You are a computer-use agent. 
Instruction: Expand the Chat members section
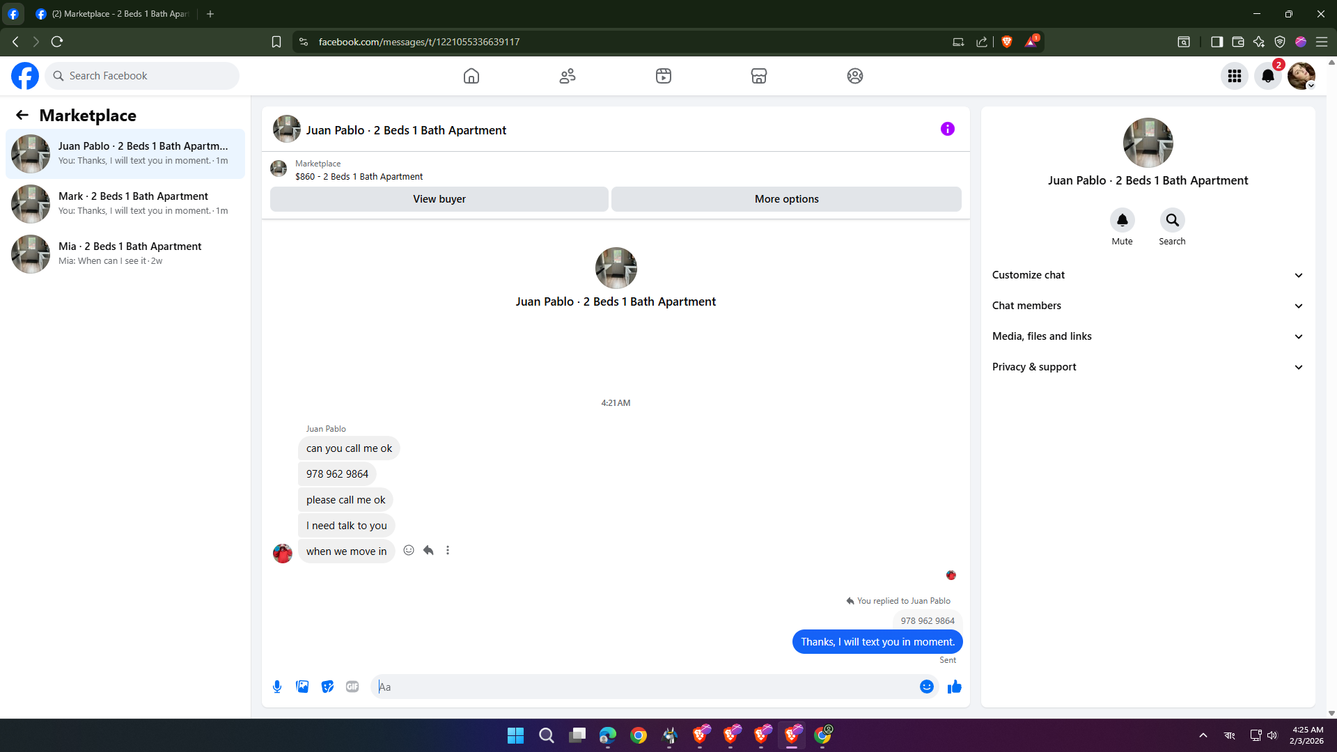pyautogui.click(x=1148, y=306)
